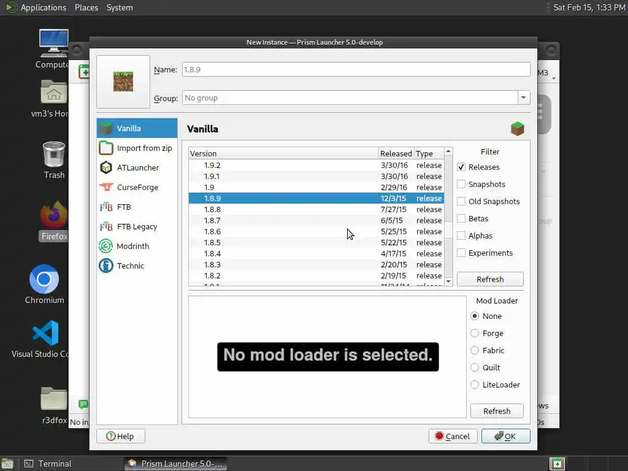Click the version list scroll-down arrow

[448, 281]
